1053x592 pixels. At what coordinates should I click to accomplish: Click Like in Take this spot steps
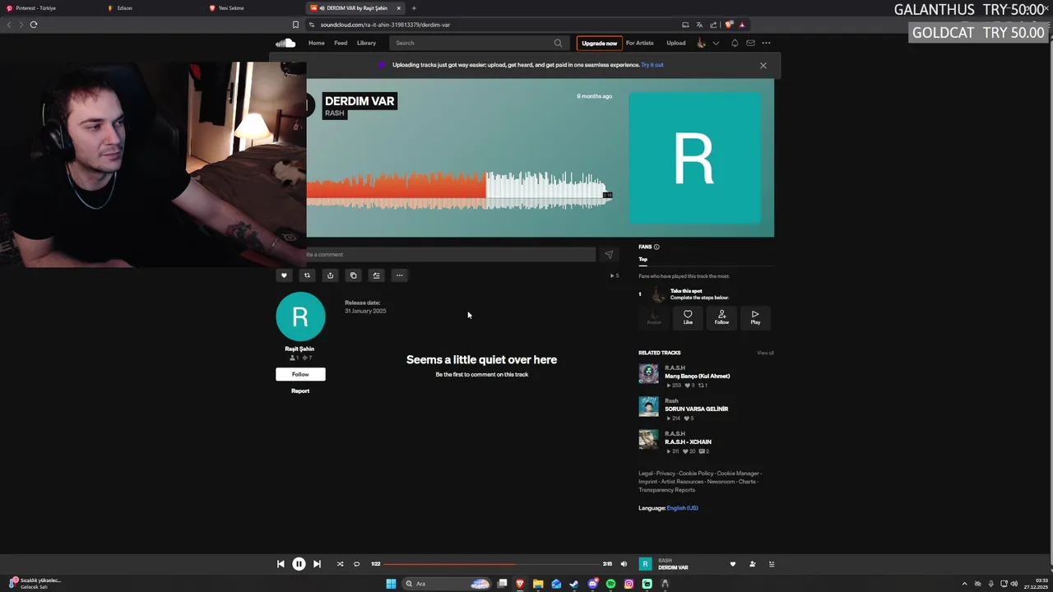(688, 317)
